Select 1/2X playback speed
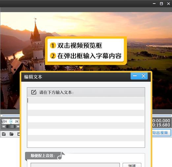The height and width of the screenshot is (167, 172). pos(4,121)
